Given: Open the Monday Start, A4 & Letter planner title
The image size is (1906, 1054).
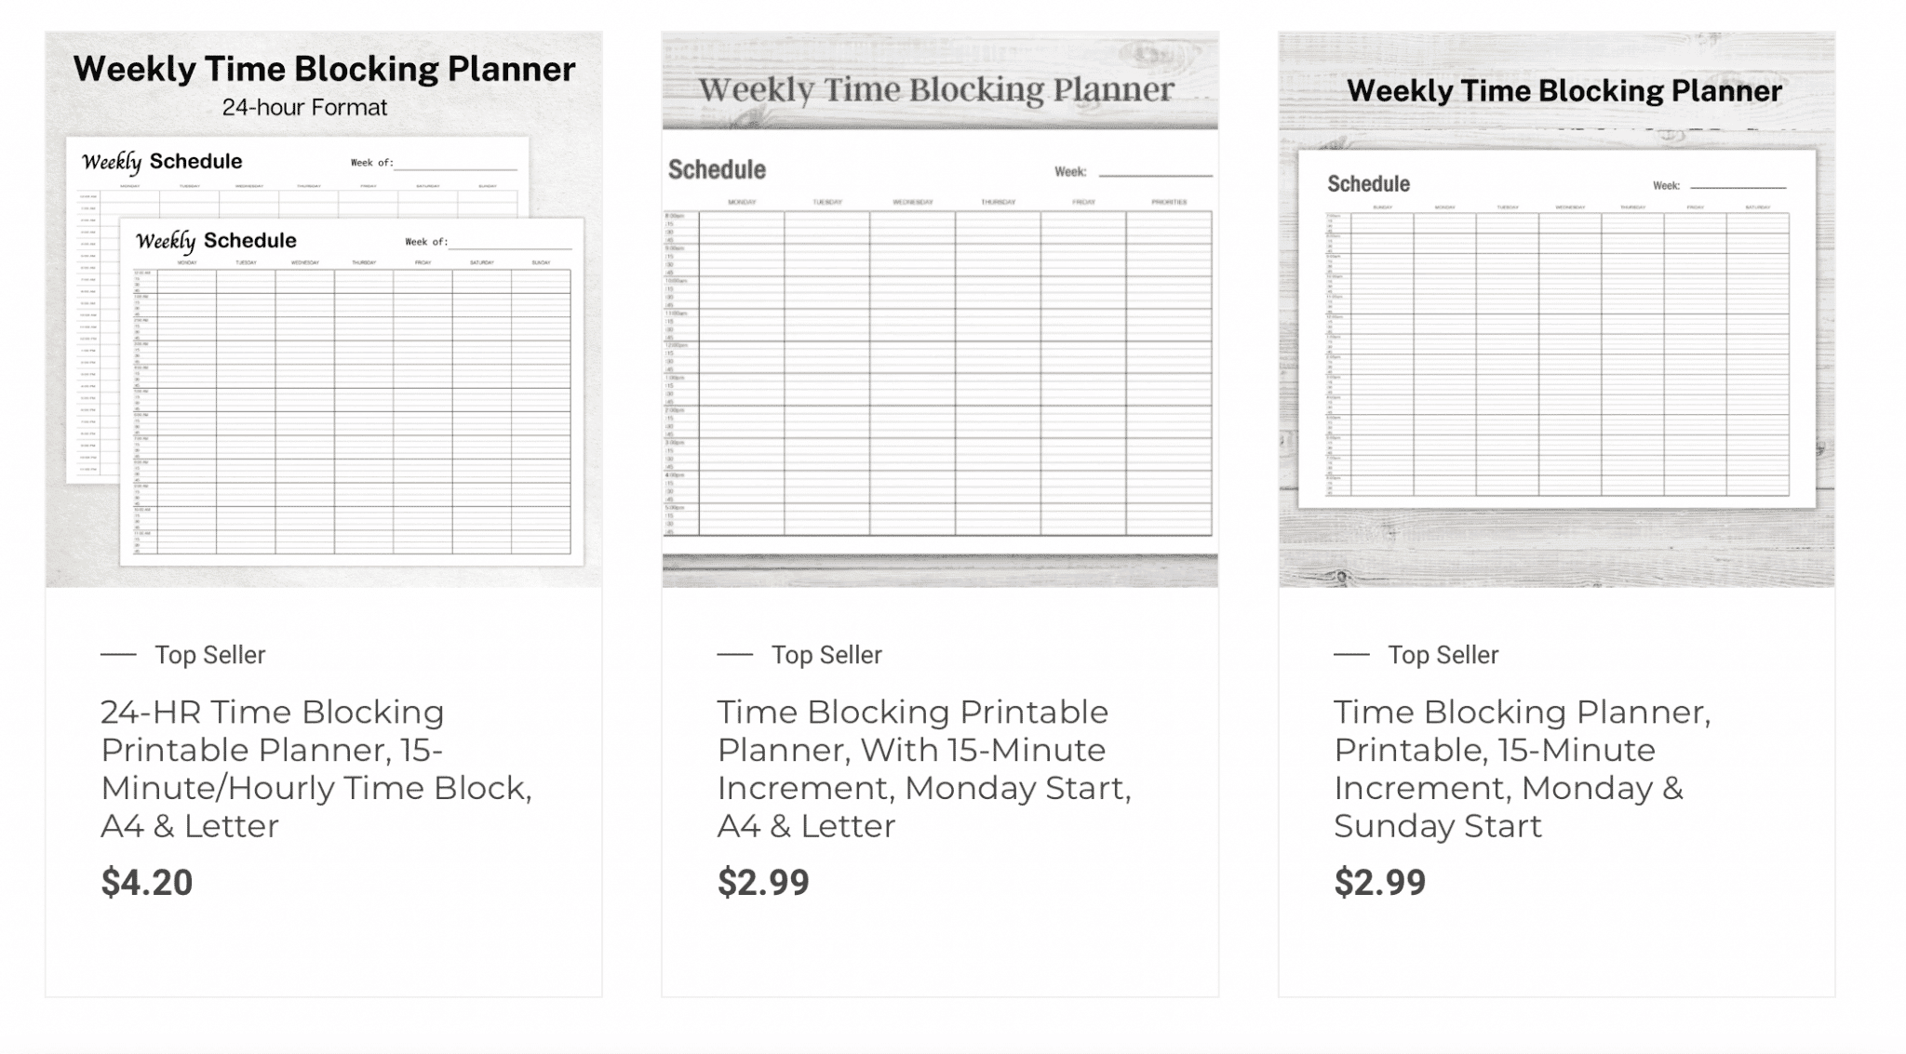Looking at the screenshot, I should coord(923,768).
